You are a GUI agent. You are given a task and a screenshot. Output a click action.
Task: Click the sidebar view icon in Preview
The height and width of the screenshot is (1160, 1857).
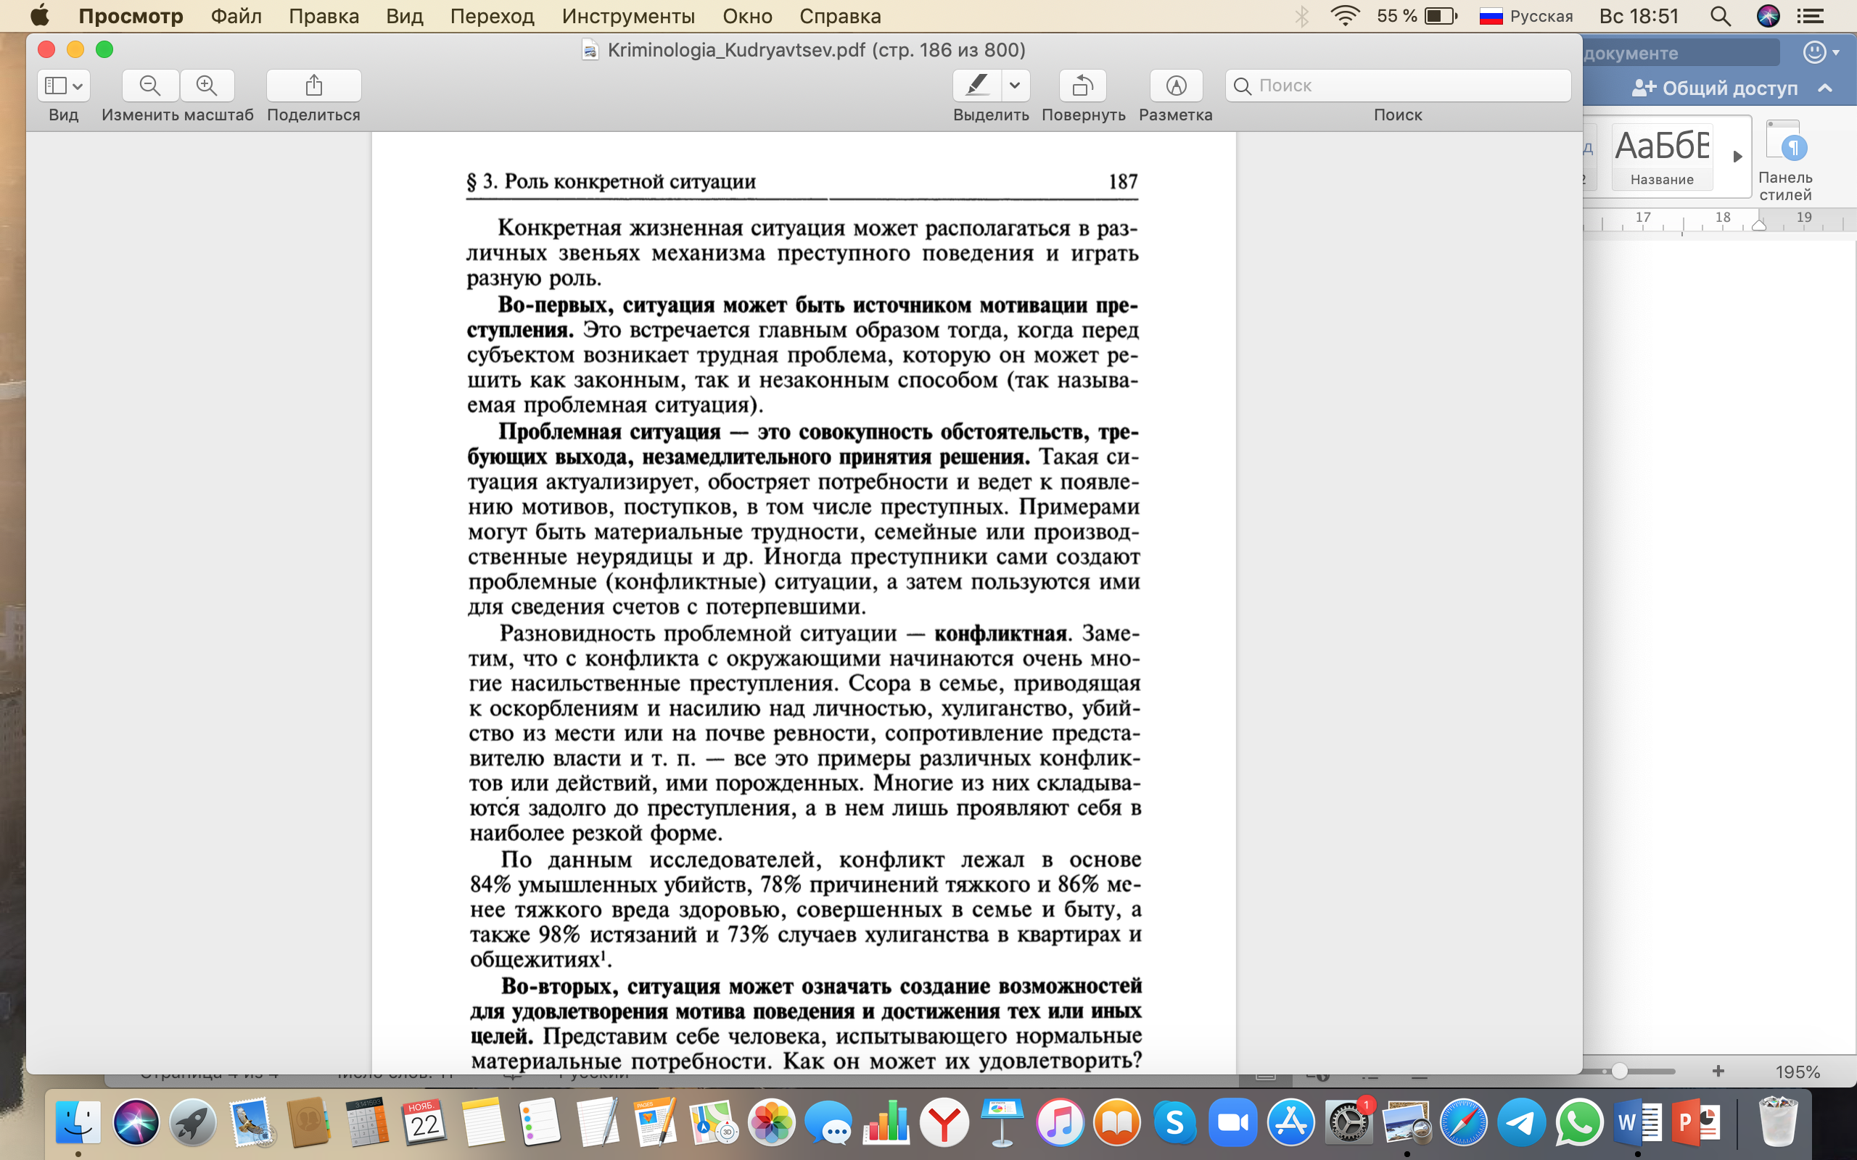[x=55, y=85]
